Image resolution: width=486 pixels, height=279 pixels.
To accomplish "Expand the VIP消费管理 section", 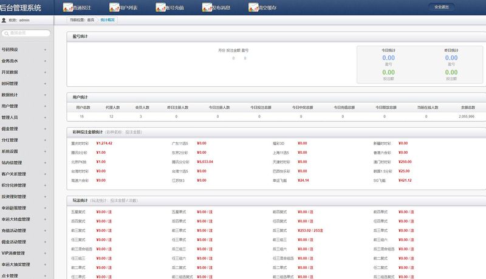I will tap(45, 253).
